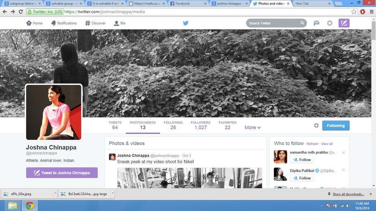Open Chrome from the Windows taskbar
The image size is (376, 211).
tap(29, 205)
